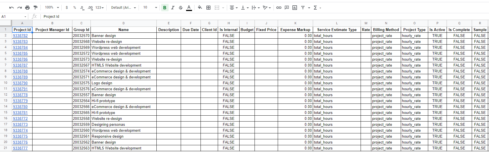This screenshot has height=152, width=489.
Task: Select cell with Group Id 20032570
Action: pyautogui.click(x=81, y=36)
